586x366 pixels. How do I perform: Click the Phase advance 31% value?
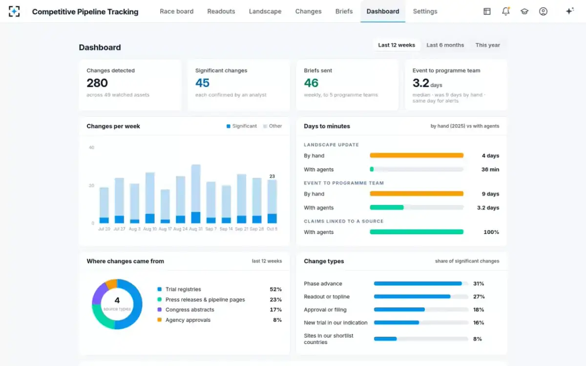[479, 284]
